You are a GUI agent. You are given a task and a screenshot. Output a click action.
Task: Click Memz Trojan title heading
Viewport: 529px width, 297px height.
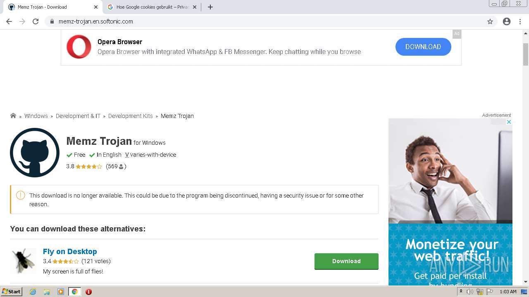[99, 141]
